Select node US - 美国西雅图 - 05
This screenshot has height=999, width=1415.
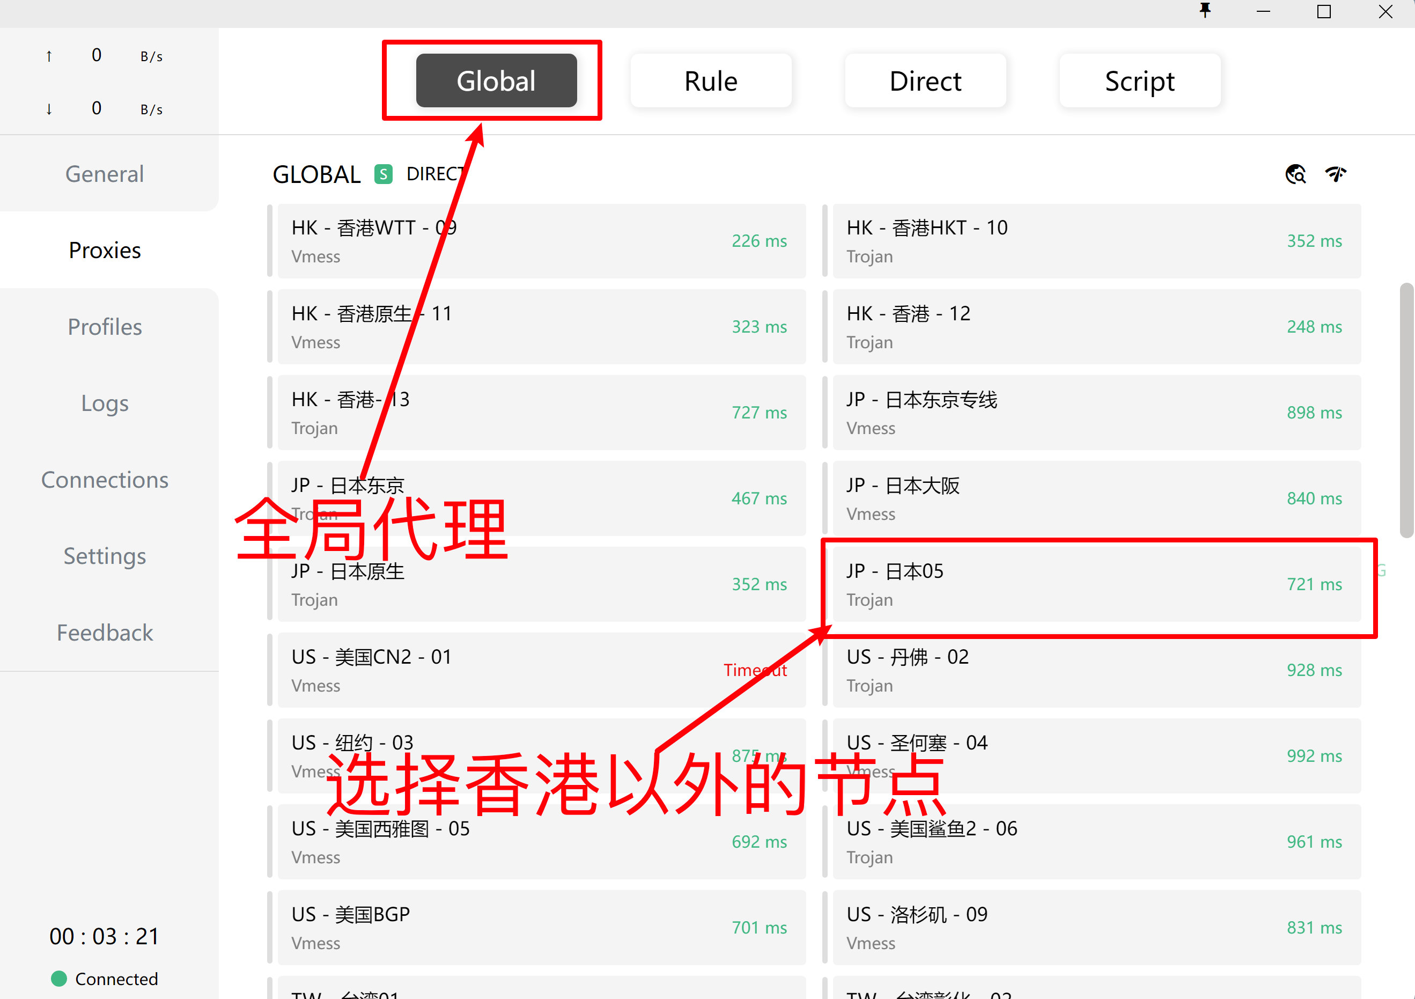coord(542,841)
